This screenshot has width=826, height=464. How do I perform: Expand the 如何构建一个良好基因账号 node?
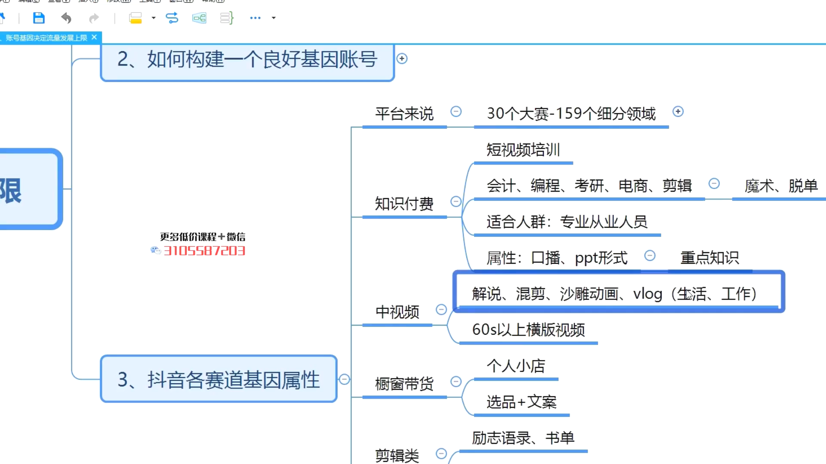click(402, 58)
